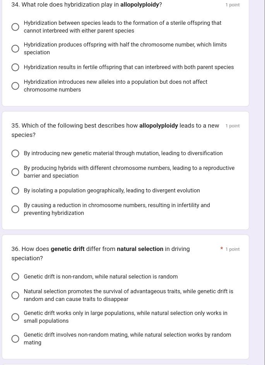This screenshot has width=265, height=365.
Task: Click the page scrollbar on the right edge
Action: (263, 182)
